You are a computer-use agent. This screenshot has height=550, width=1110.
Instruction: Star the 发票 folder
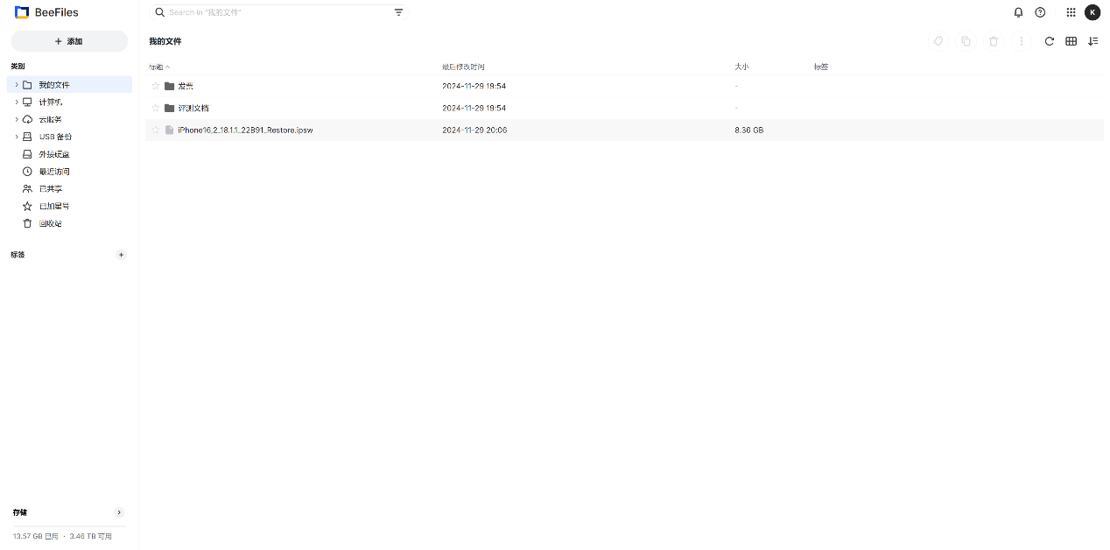(156, 86)
